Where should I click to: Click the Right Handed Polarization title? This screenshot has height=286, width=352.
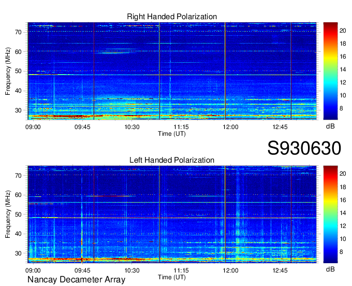tap(172, 17)
